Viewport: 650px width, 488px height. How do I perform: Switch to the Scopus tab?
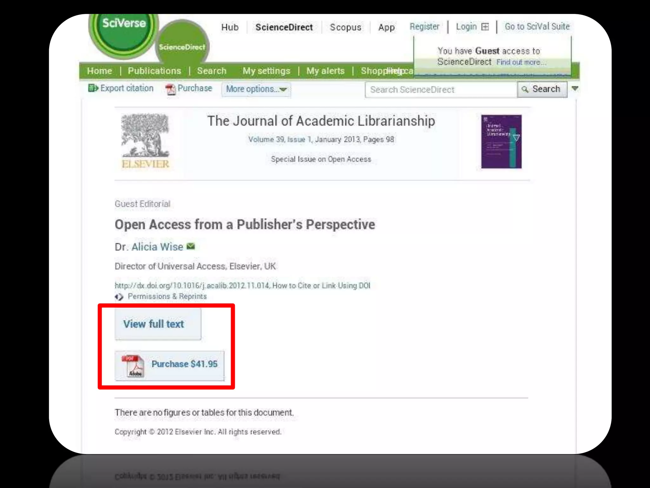345,27
